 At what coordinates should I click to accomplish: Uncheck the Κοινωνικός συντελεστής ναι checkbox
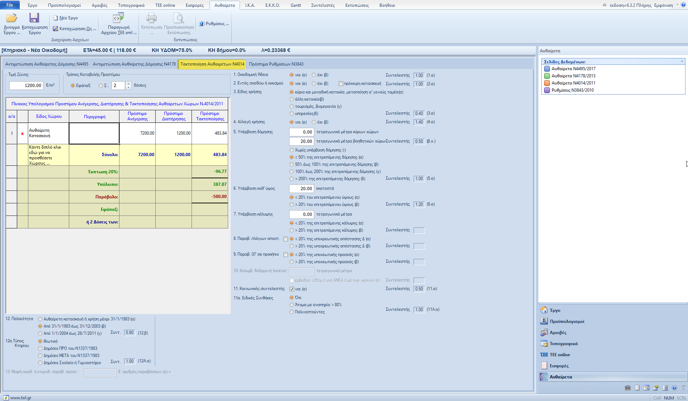(x=292, y=289)
